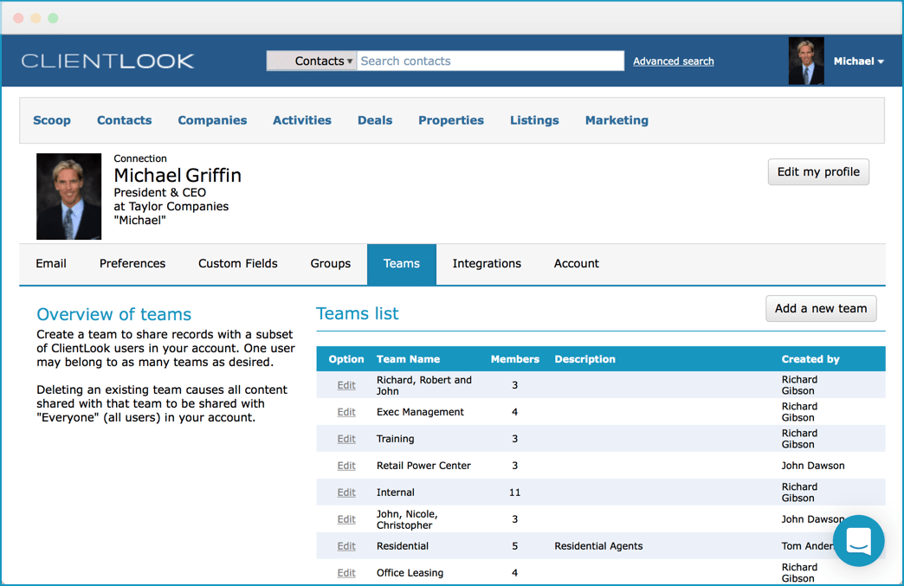Open the Intercom chat bubble
Image resolution: width=904 pixels, height=586 pixels.
click(x=858, y=540)
